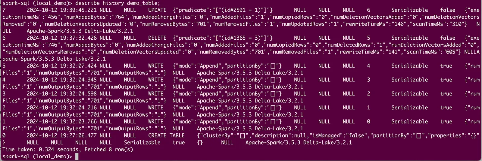
Task: Click the UPDATE operation in version 7
Action: pos(157,10)
